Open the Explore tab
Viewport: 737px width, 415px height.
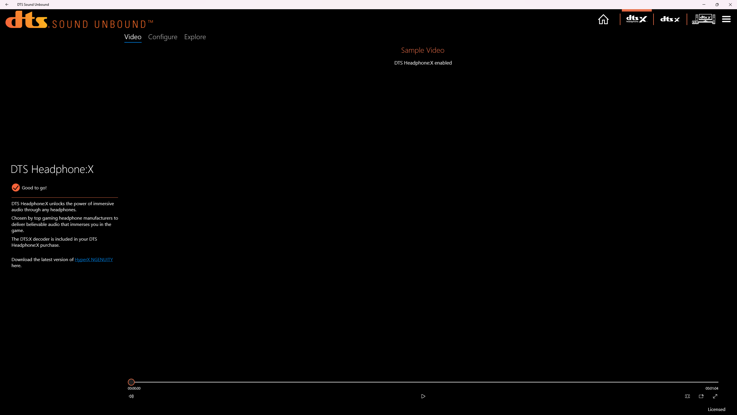click(x=195, y=37)
